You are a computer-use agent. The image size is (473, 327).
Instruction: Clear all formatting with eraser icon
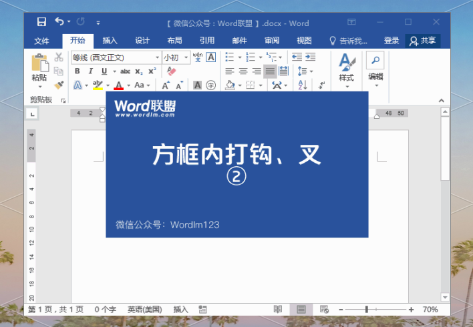171,71
